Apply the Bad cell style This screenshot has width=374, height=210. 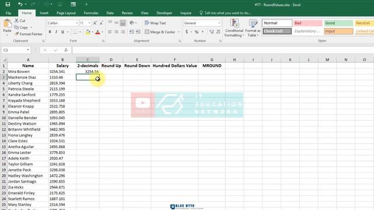[x=308, y=23]
